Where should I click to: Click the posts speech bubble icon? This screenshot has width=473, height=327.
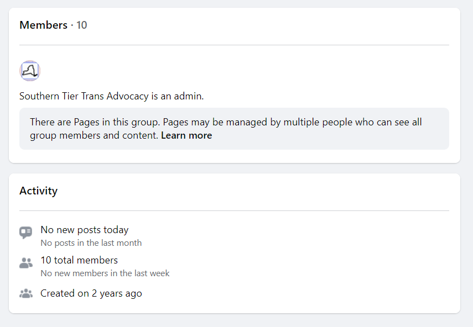(x=26, y=233)
